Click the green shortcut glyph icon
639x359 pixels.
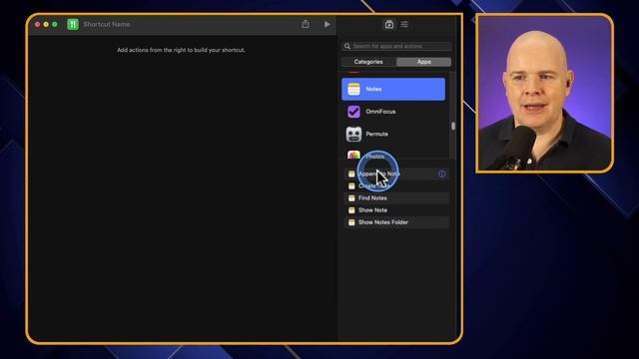tap(73, 24)
